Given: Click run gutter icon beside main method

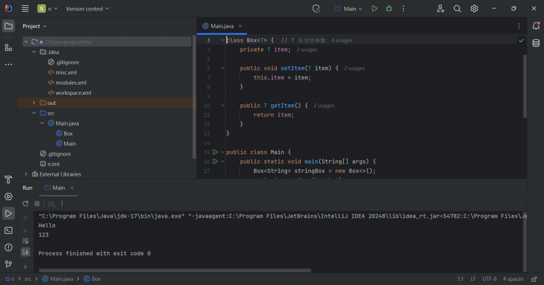Looking at the screenshot, I should 216,161.
